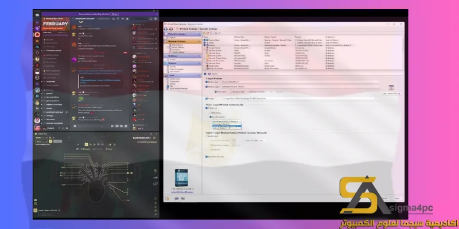Collapse the Virtual Desktops sidebar section
459x229 pixels.
pyautogui.click(x=199, y=34)
